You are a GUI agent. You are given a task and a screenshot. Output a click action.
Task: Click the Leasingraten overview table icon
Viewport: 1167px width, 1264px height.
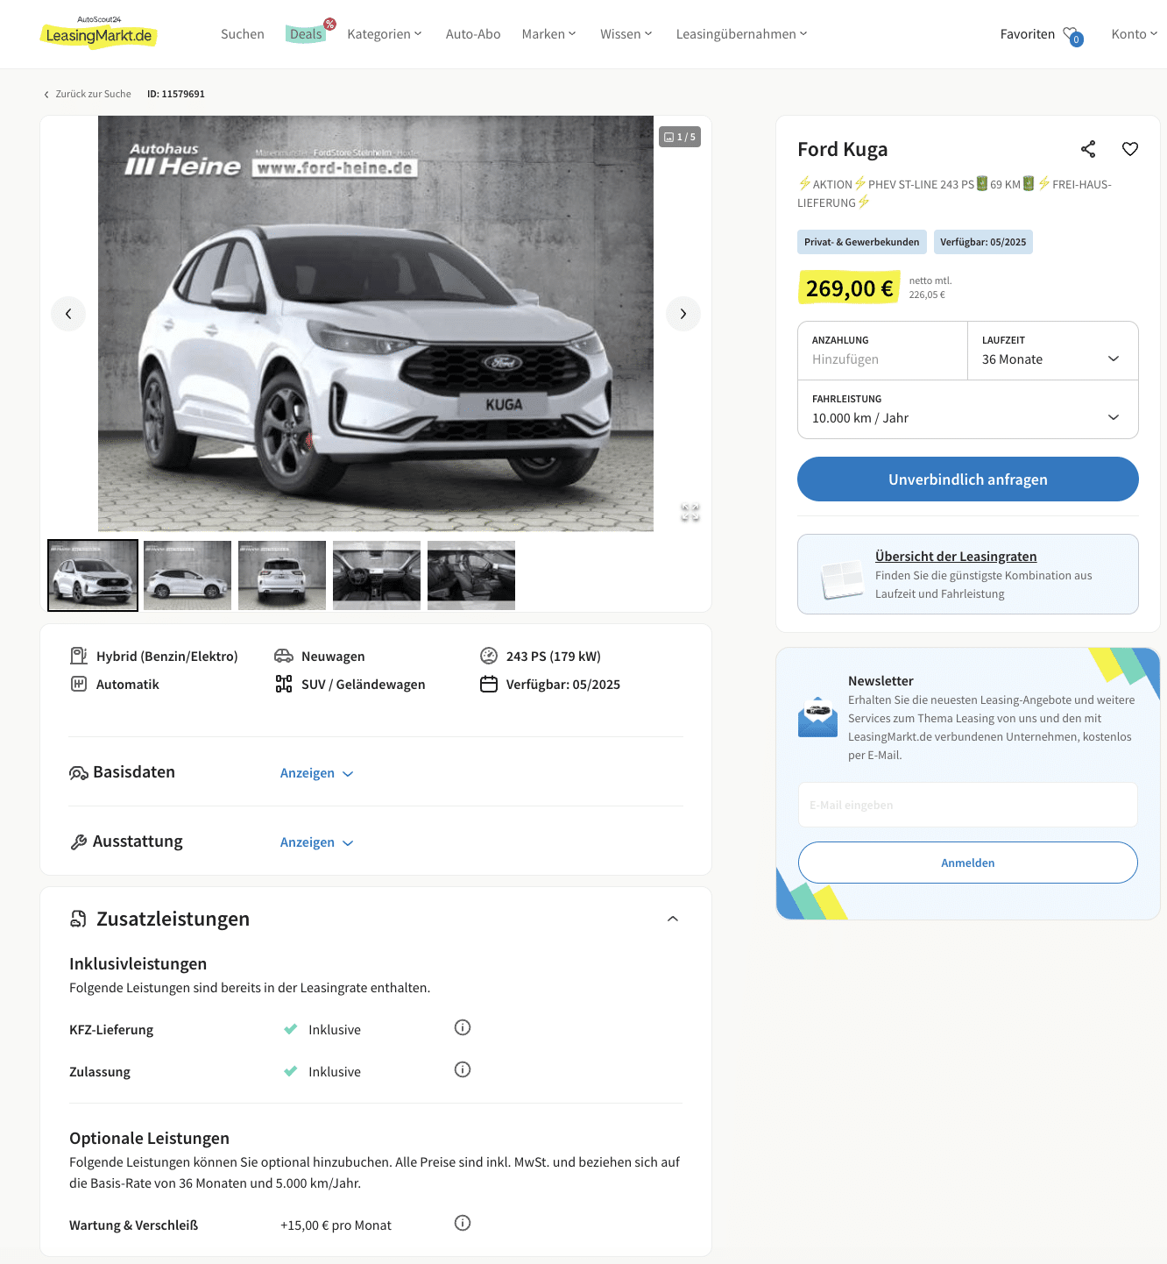[x=842, y=579]
